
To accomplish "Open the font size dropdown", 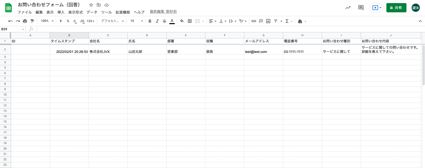I will [x=136, y=21].
